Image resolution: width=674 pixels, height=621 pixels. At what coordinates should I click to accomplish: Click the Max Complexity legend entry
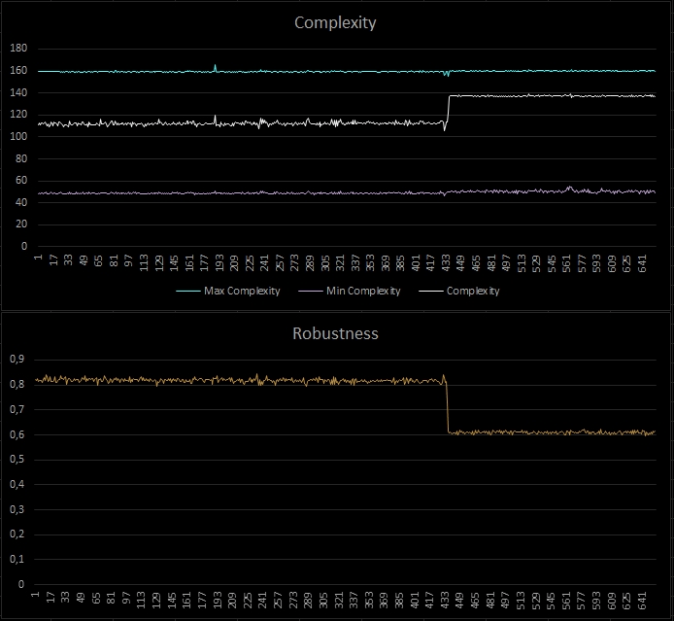point(241,291)
